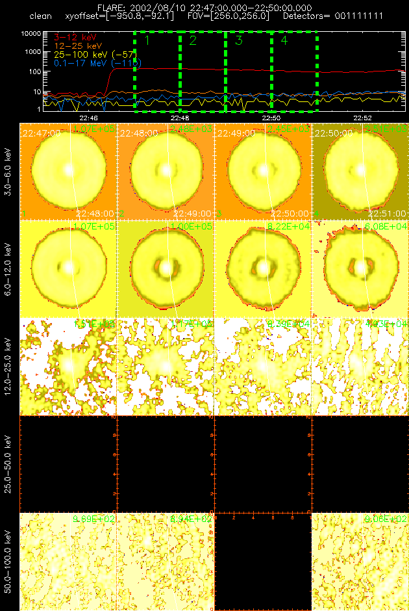The height and width of the screenshot is (611, 409).
Task: Click the FLARE date and time title
Action: (204, 8)
